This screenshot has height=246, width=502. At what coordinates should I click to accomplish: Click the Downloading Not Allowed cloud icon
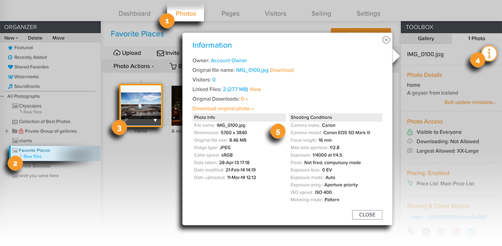[x=410, y=141]
